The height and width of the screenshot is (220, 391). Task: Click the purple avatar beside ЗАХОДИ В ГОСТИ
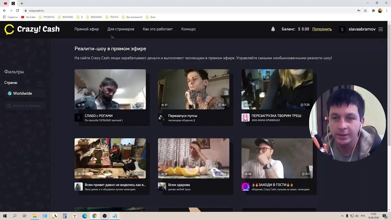click(245, 187)
